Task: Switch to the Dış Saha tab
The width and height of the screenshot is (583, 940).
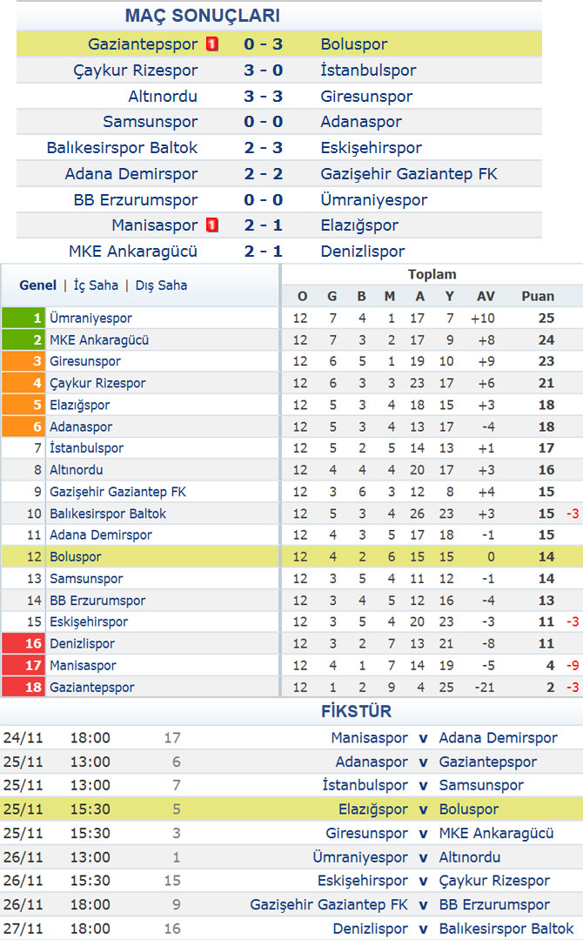Action: pyautogui.click(x=161, y=285)
